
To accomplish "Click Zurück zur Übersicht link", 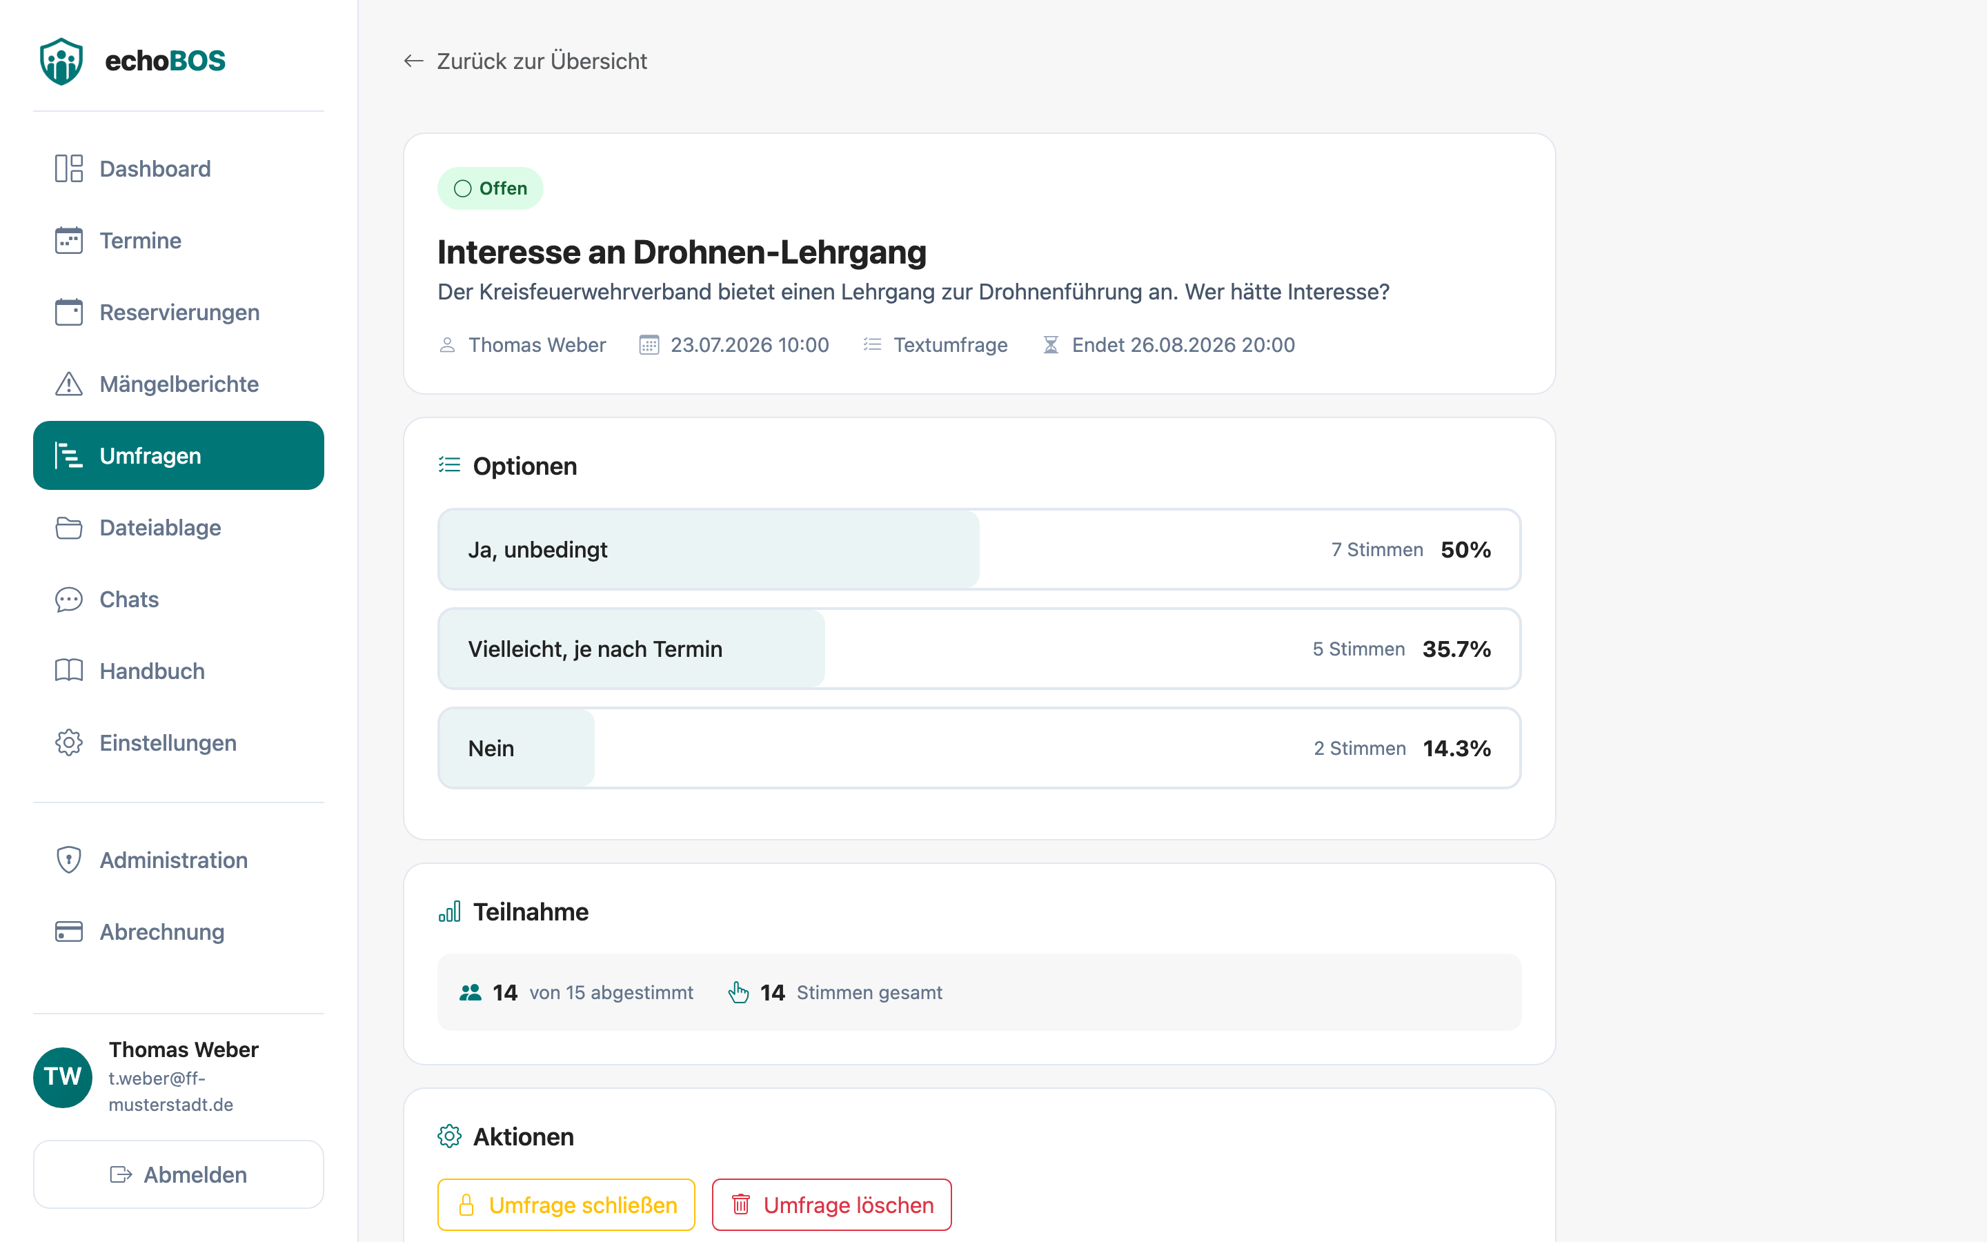I will point(526,61).
